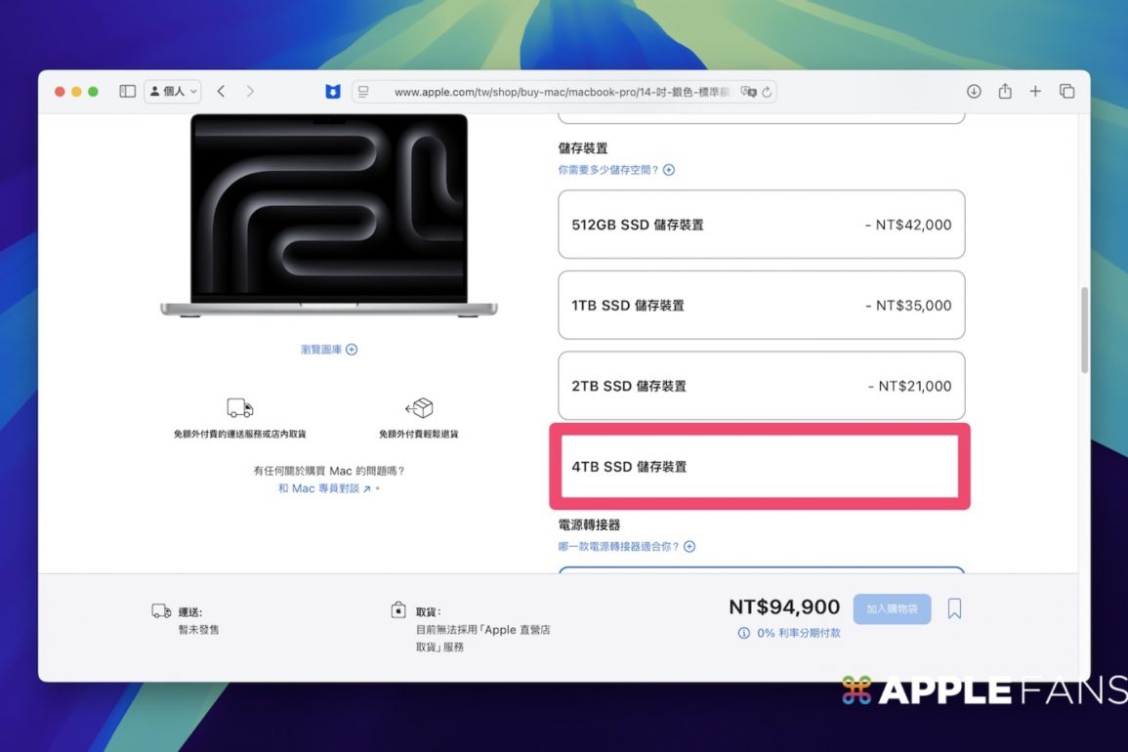
Task: Select 1TB SSD storage option
Action: [761, 305]
